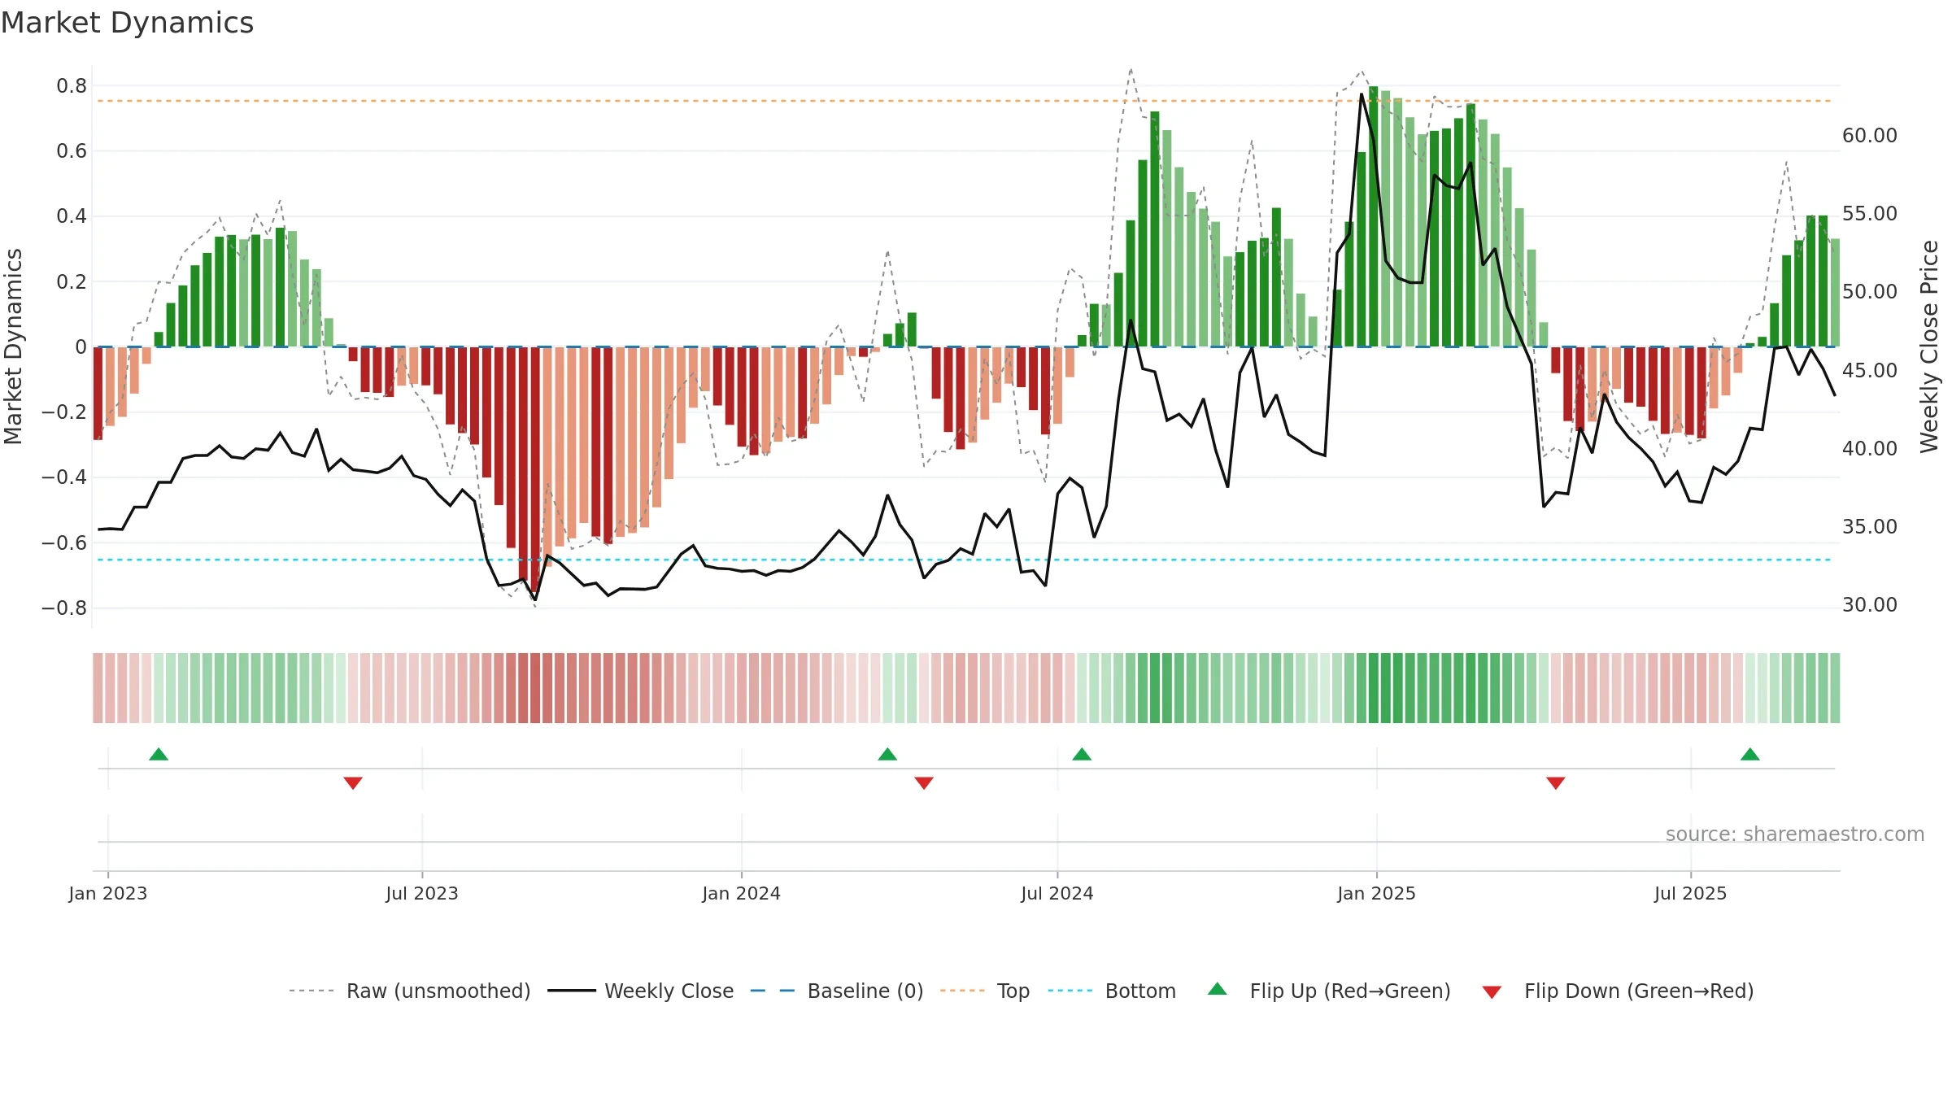Select the Flip Down marker in spring 2024
Screen dimensions: 1952x1098
[x=924, y=782]
